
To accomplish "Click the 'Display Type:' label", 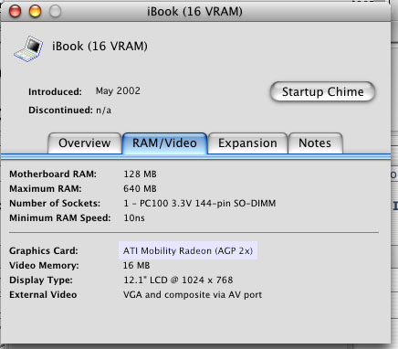I will (x=41, y=280).
